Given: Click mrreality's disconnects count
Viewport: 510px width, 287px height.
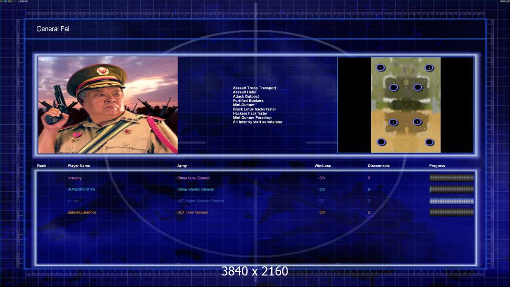Looking at the screenshot, I should point(369,178).
